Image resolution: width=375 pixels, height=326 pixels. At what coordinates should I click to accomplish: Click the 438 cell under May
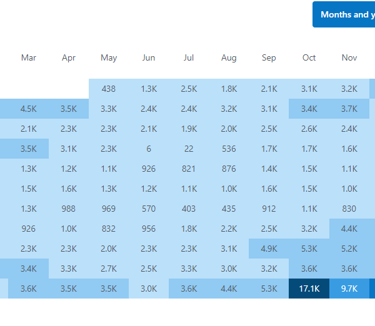coord(109,89)
